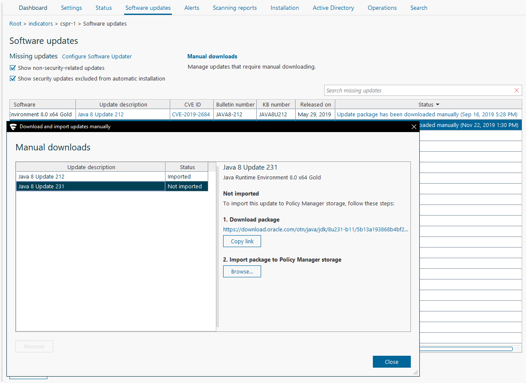This screenshot has width=526, height=383.
Task: Click the Close button in dialog
Action: pyautogui.click(x=391, y=362)
